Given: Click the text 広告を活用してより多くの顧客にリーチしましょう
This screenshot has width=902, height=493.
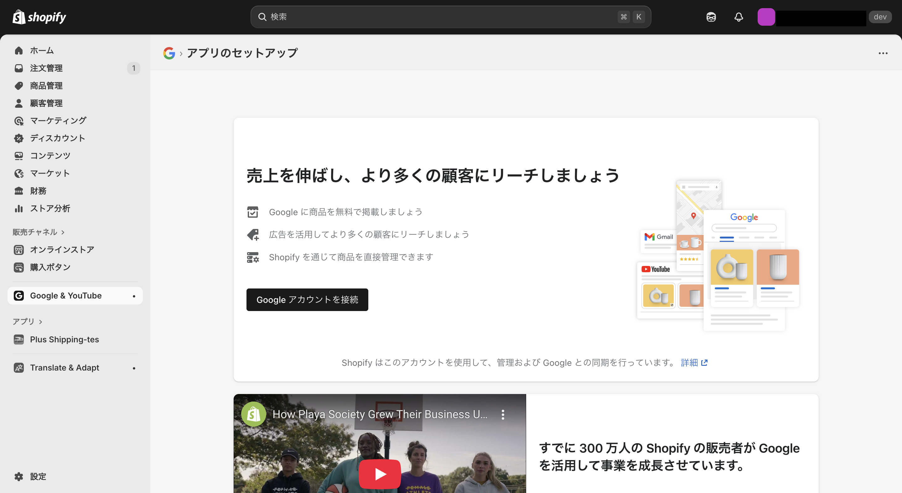Looking at the screenshot, I should [x=369, y=235].
